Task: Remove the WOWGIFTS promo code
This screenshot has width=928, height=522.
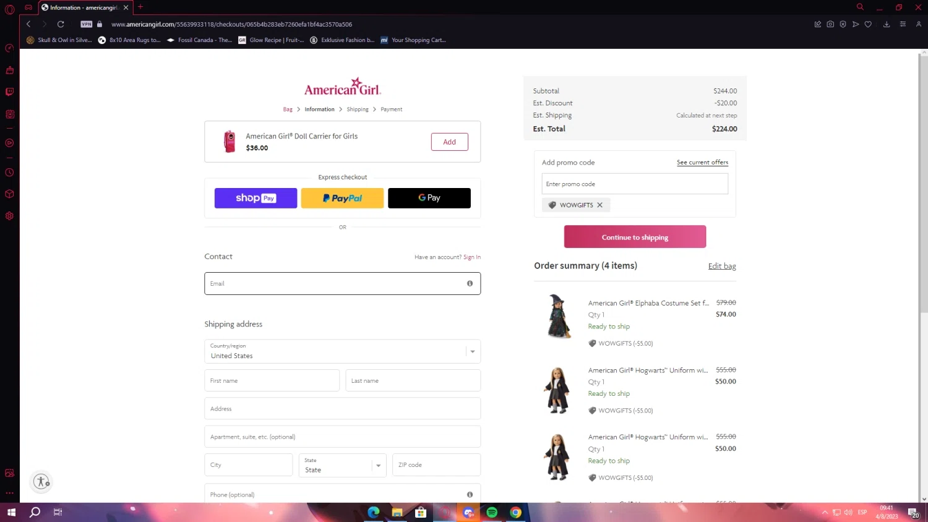Action: click(x=599, y=205)
